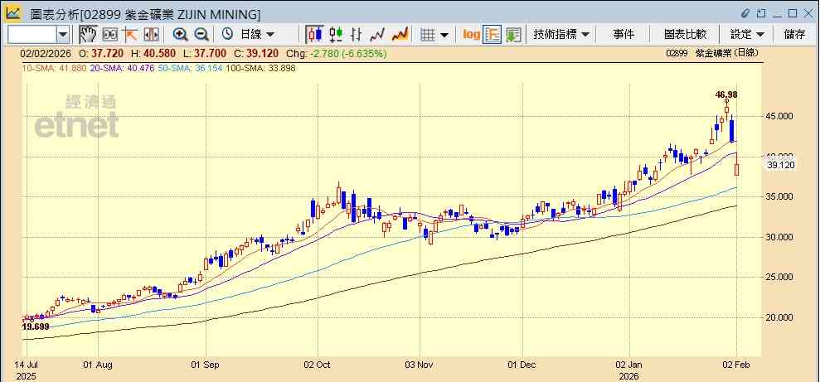Select the line chart style icon
The image size is (820, 382).
[x=377, y=35]
